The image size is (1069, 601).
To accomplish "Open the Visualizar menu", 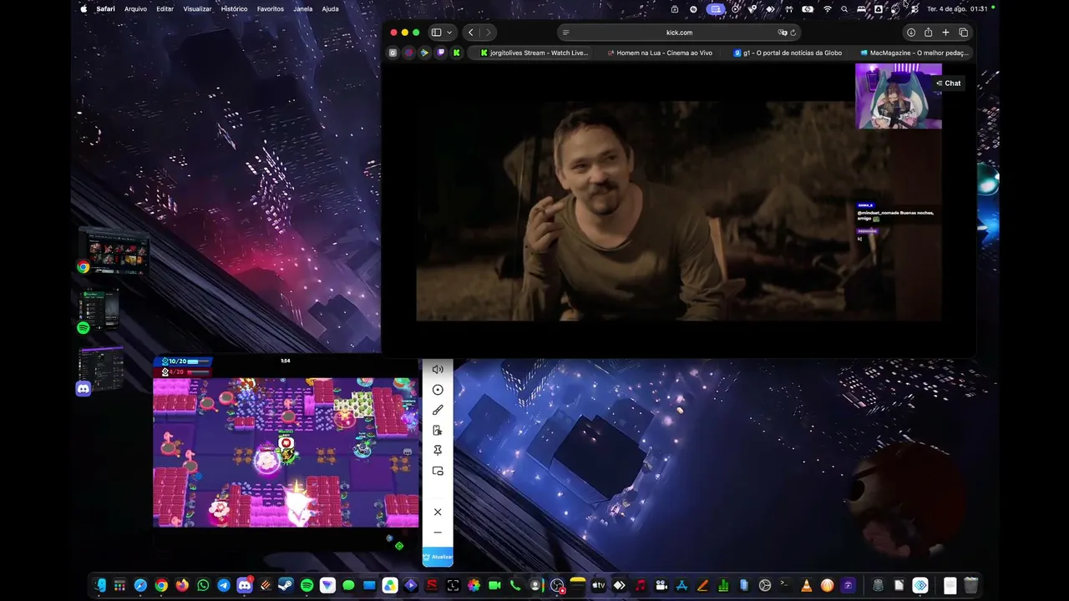I will pyautogui.click(x=197, y=9).
